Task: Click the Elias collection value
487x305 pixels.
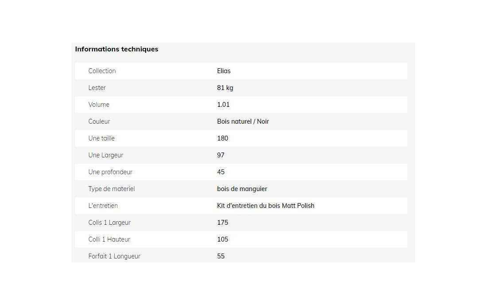Action: [x=224, y=71]
